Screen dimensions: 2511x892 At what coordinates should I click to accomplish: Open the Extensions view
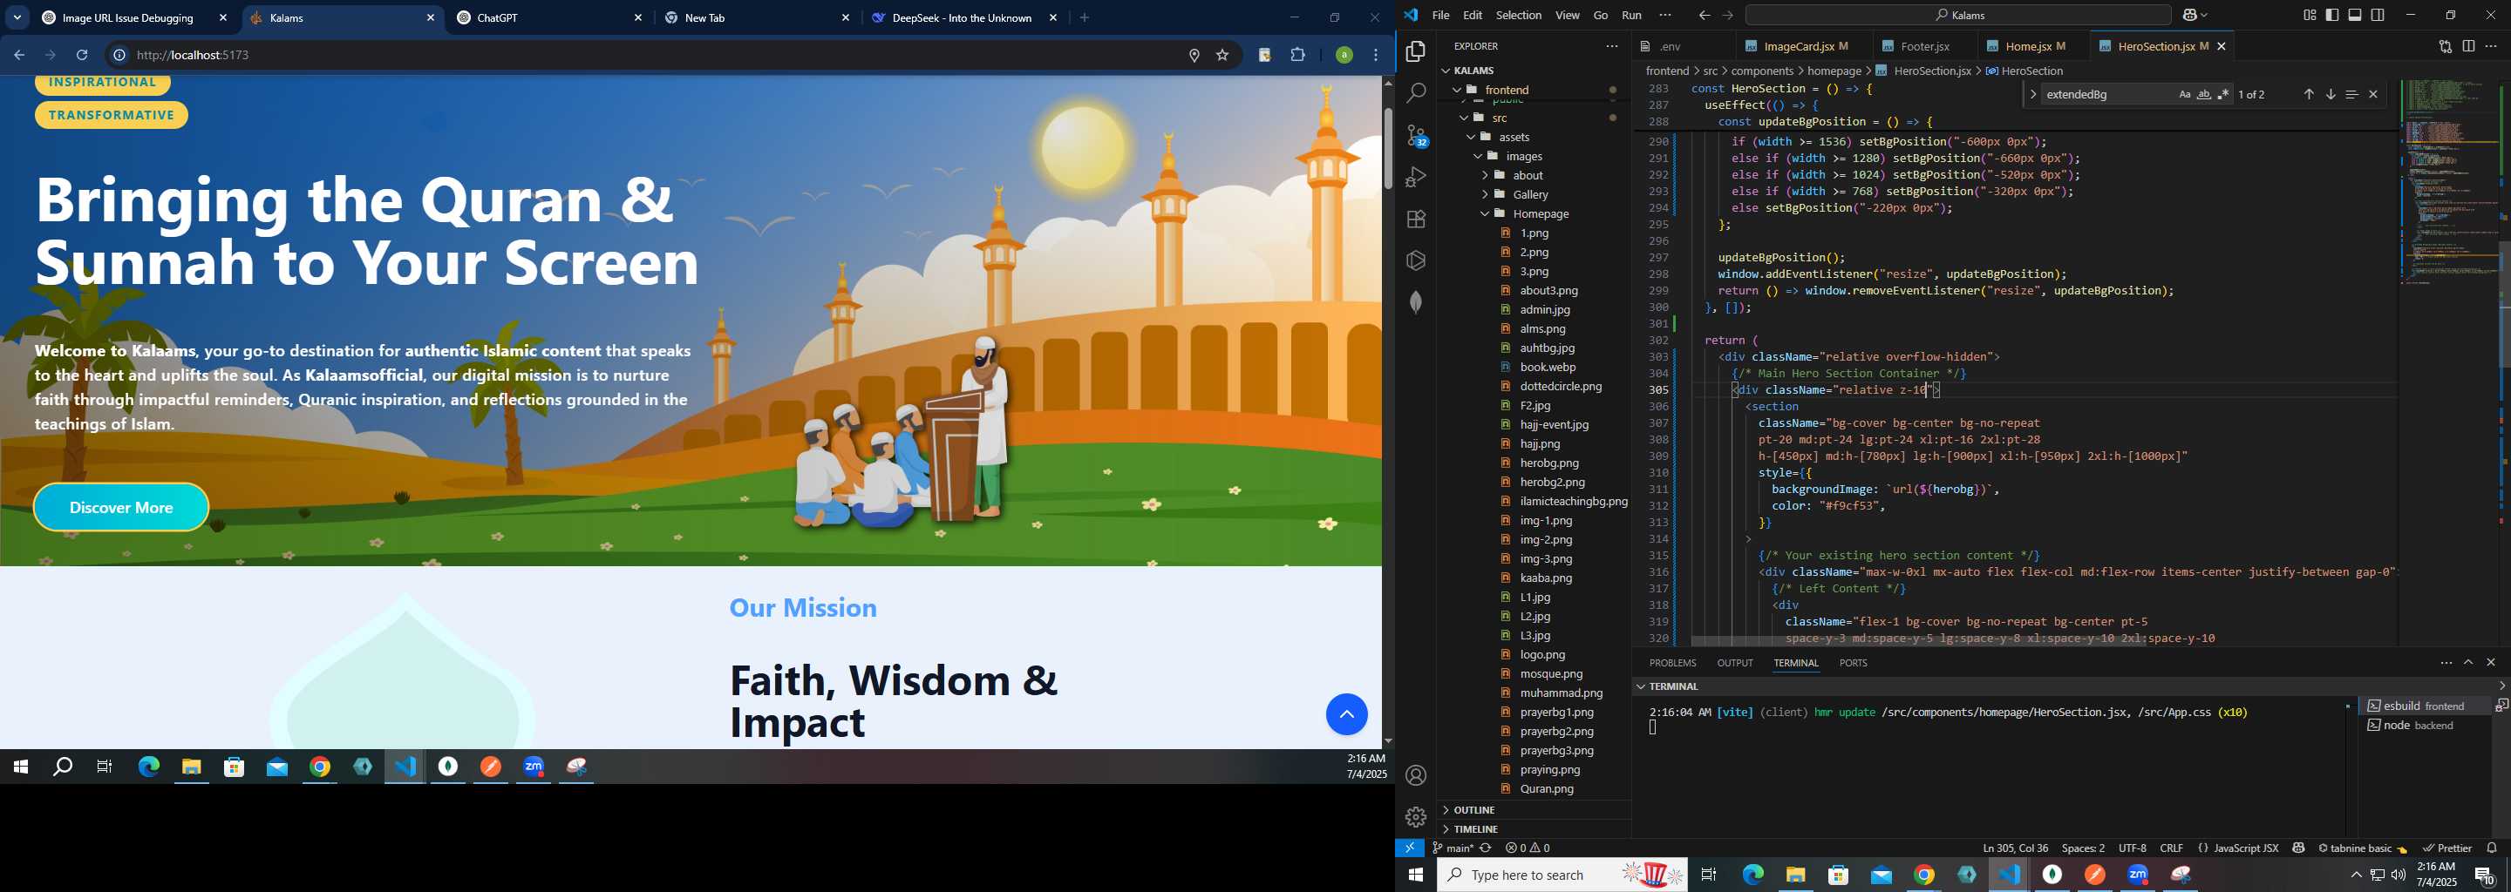1415,220
